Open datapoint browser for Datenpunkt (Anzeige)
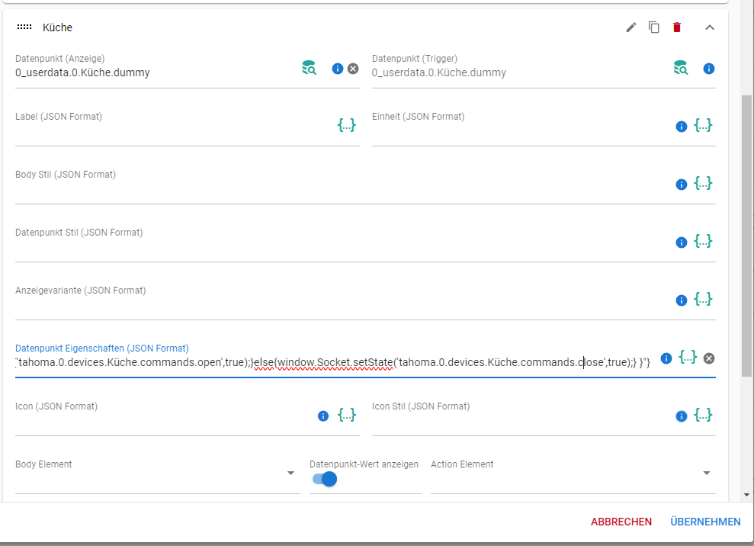This screenshot has height=546, width=754. tap(309, 69)
